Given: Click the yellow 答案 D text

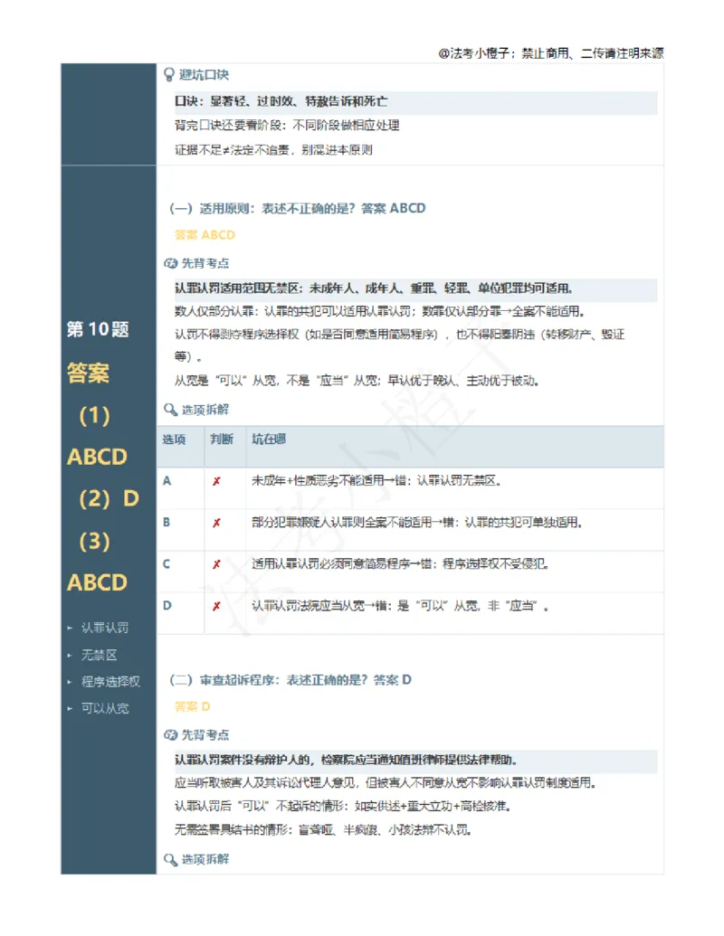Looking at the screenshot, I should point(193,707).
